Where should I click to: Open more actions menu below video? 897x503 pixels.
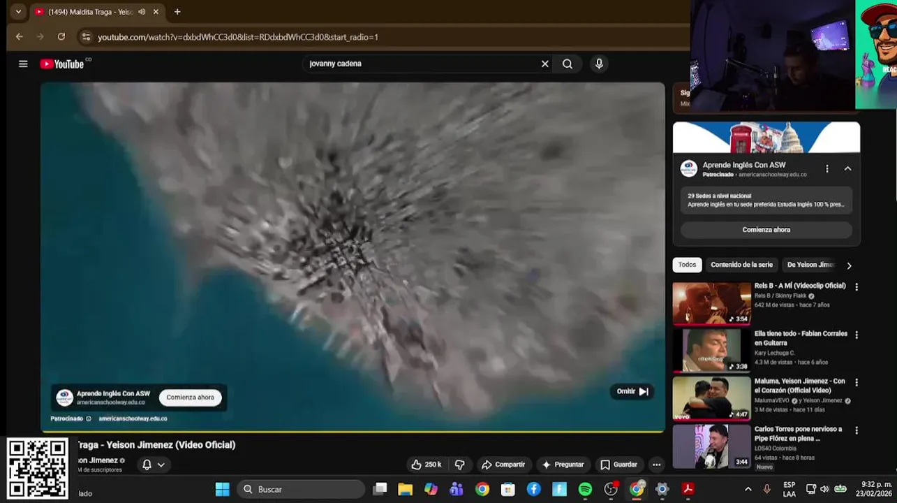click(x=656, y=465)
